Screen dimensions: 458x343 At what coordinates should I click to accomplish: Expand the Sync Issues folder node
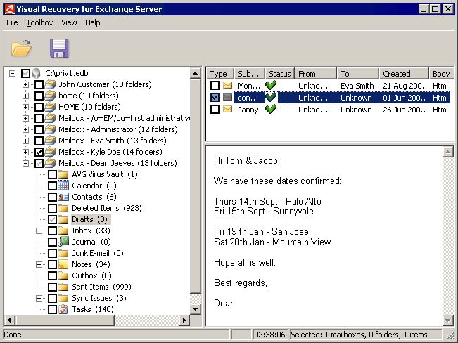(x=39, y=298)
